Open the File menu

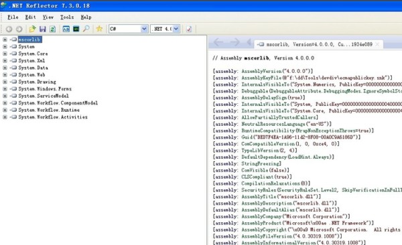coord(13,17)
